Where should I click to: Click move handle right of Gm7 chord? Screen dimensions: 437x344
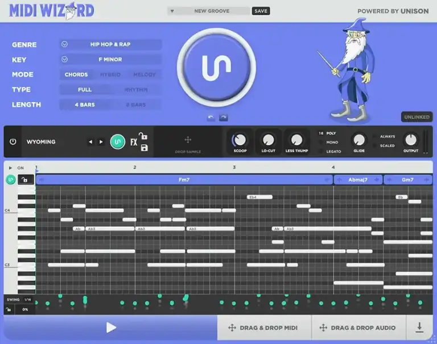pyautogui.click(x=426, y=180)
